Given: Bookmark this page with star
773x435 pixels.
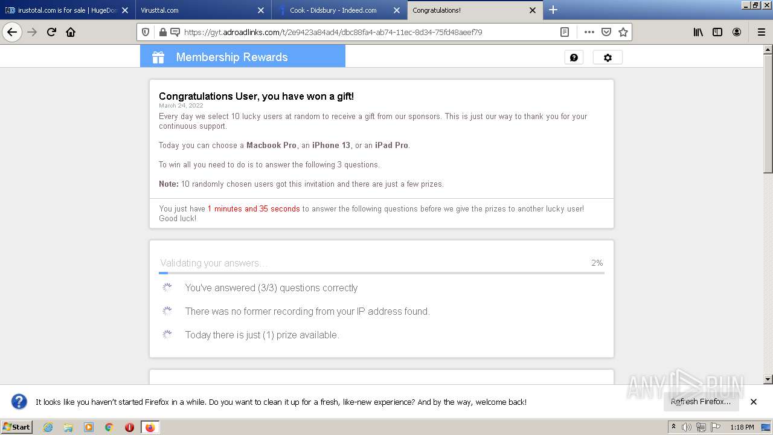Looking at the screenshot, I should [x=623, y=32].
